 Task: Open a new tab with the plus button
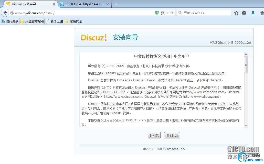[x=116, y=4]
